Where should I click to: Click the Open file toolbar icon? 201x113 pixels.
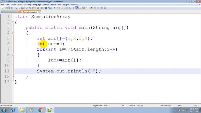[x=5, y=8]
